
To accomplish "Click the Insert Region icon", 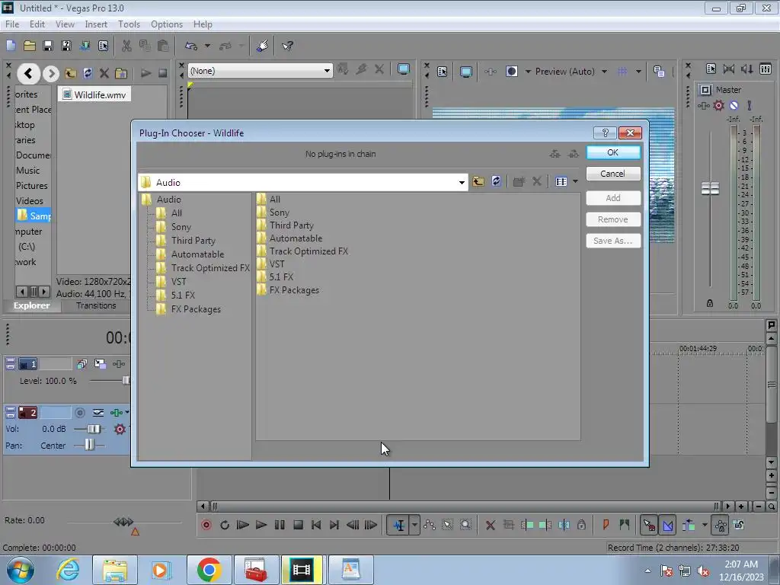I will [625, 524].
